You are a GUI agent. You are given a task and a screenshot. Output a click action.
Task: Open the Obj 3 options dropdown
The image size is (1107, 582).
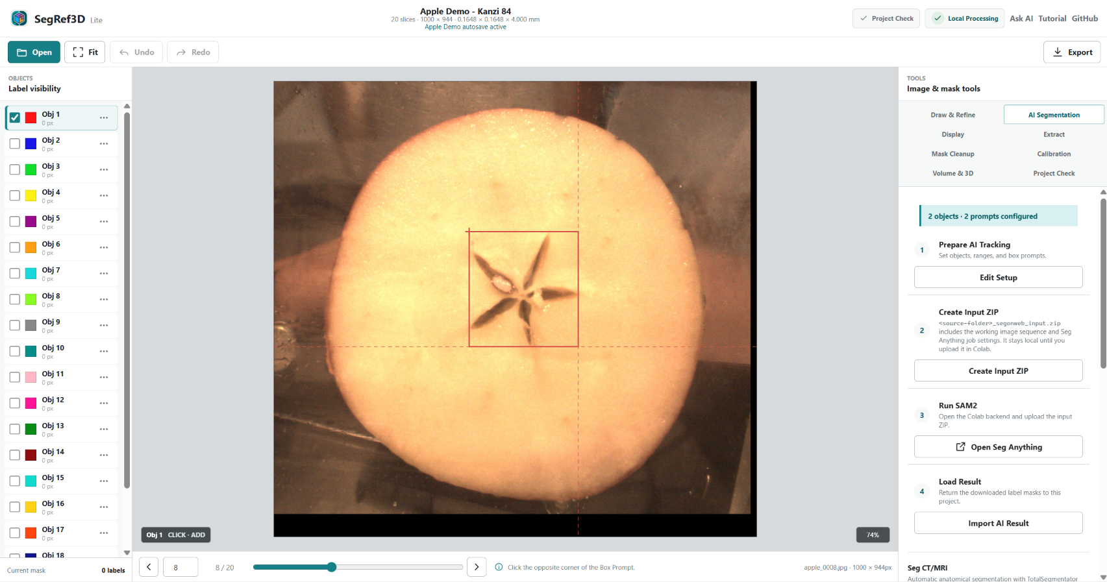pos(104,169)
